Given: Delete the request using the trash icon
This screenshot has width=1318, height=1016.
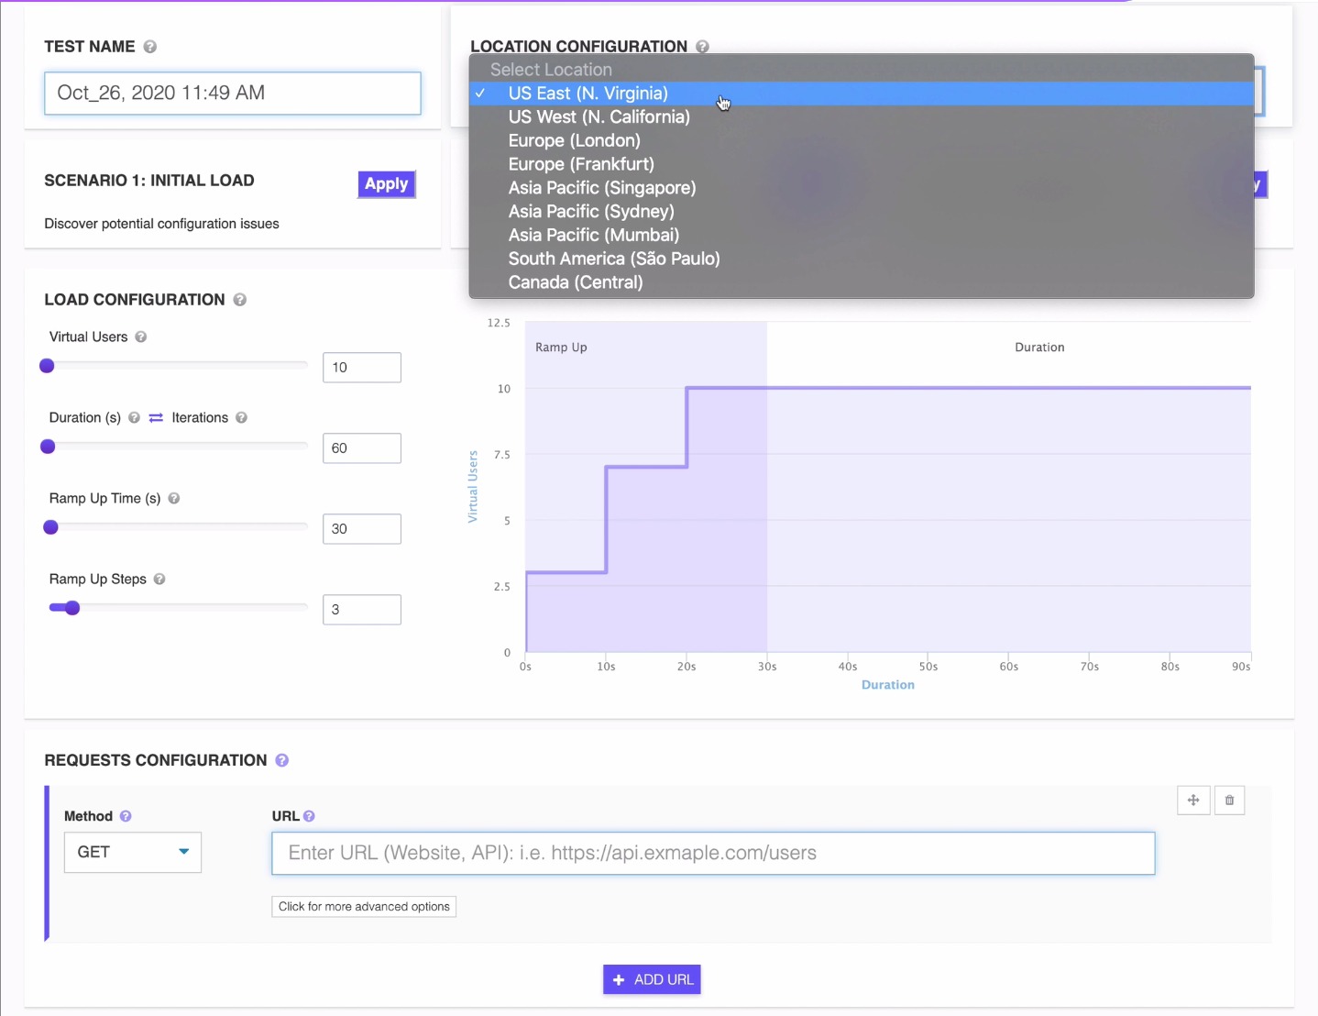Looking at the screenshot, I should pyautogui.click(x=1230, y=801).
